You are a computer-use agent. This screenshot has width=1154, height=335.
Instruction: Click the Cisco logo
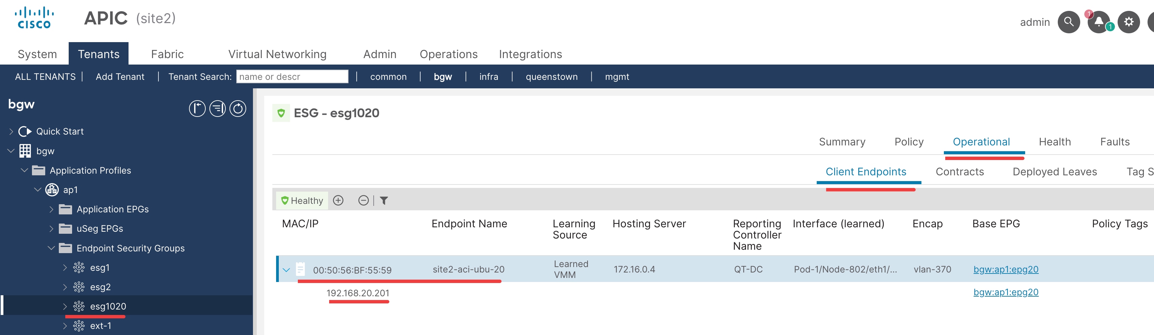[34, 18]
